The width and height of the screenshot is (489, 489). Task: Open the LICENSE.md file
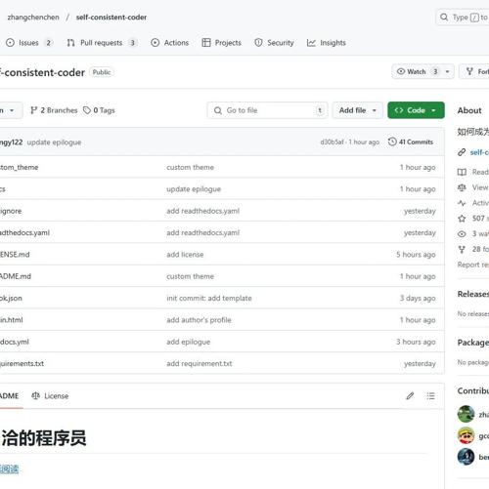15,255
